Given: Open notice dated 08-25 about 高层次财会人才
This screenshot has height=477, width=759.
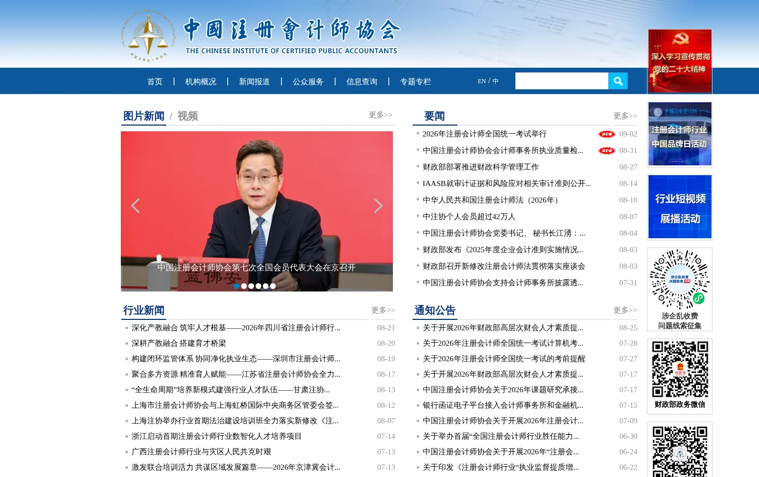Looking at the screenshot, I should [x=503, y=328].
